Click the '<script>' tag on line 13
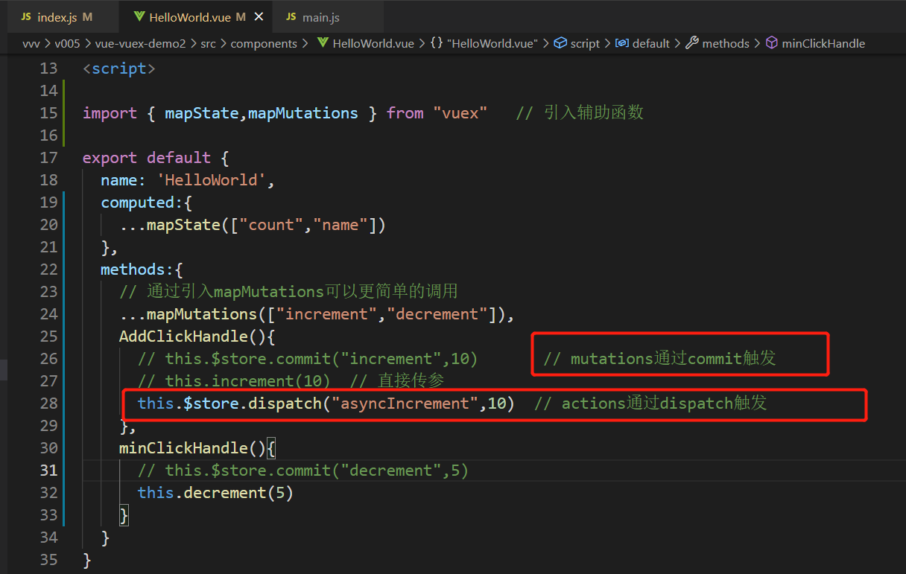This screenshot has height=574, width=906. (119, 68)
